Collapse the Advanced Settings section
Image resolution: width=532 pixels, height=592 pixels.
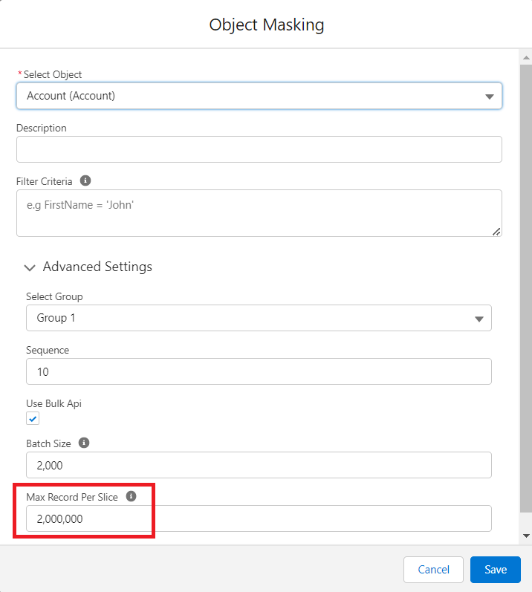(30, 267)
